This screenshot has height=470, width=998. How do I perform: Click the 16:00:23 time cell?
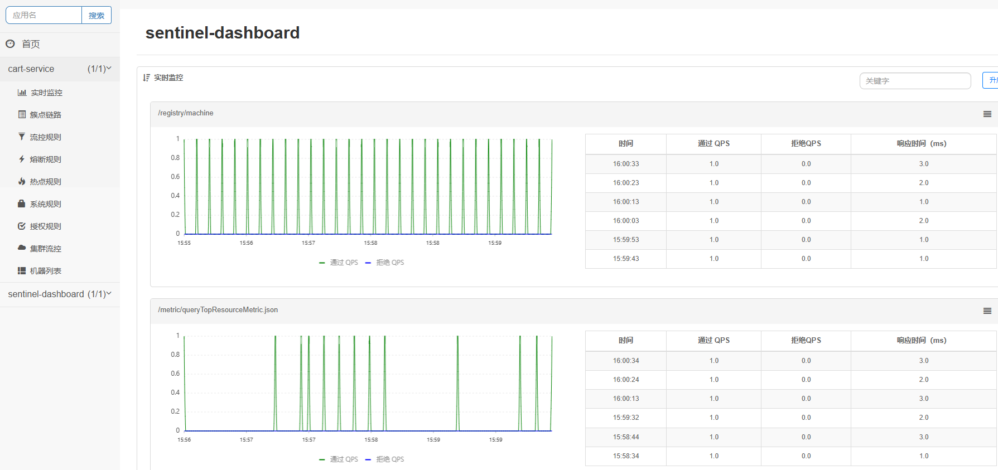(x=626, y=183)
